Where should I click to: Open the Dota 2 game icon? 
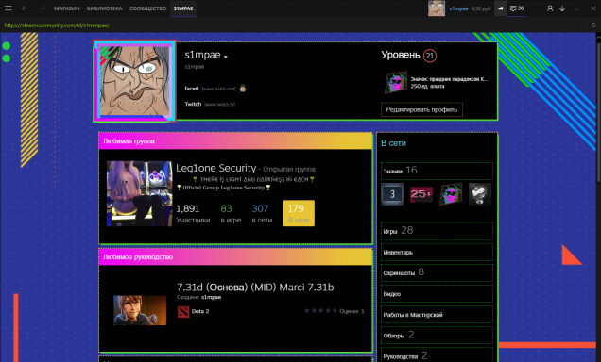point(183,311)
